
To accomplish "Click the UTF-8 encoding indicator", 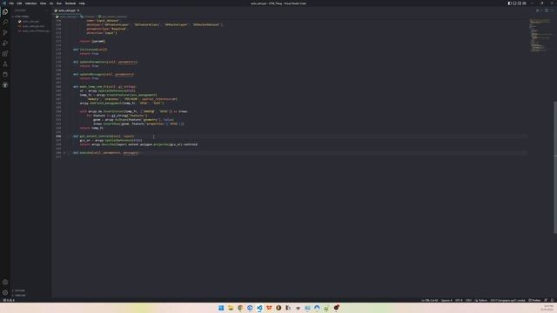I will pos(459,300).
